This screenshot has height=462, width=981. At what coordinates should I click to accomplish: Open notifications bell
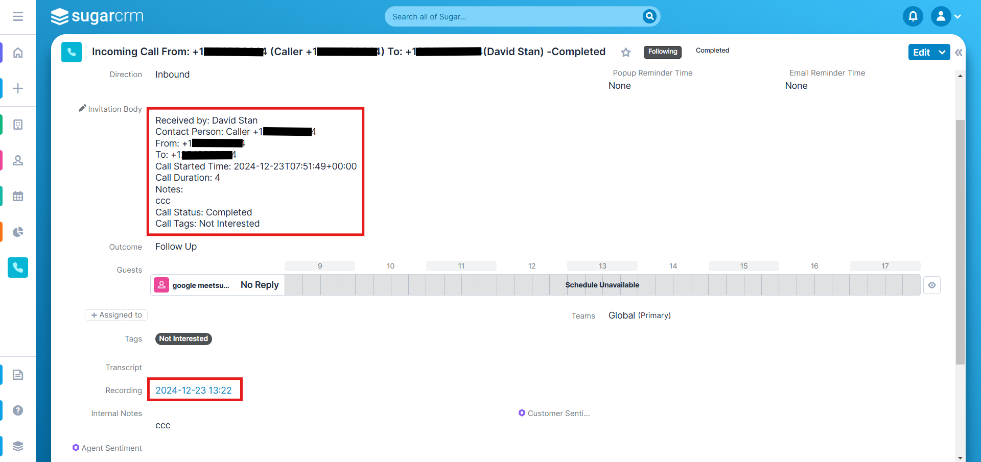click(913, 16)
